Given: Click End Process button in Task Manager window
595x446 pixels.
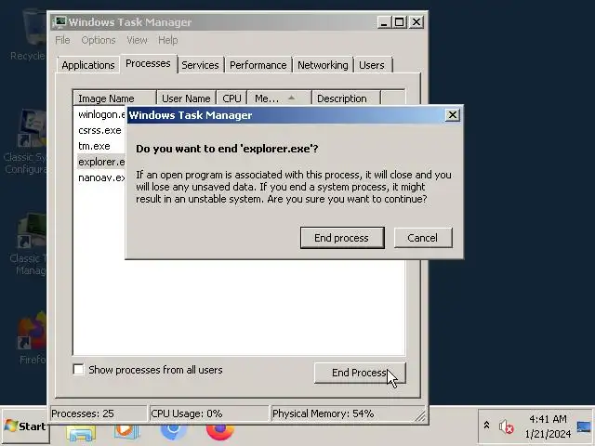Looking at the screenshot, I should coord(360,373).
